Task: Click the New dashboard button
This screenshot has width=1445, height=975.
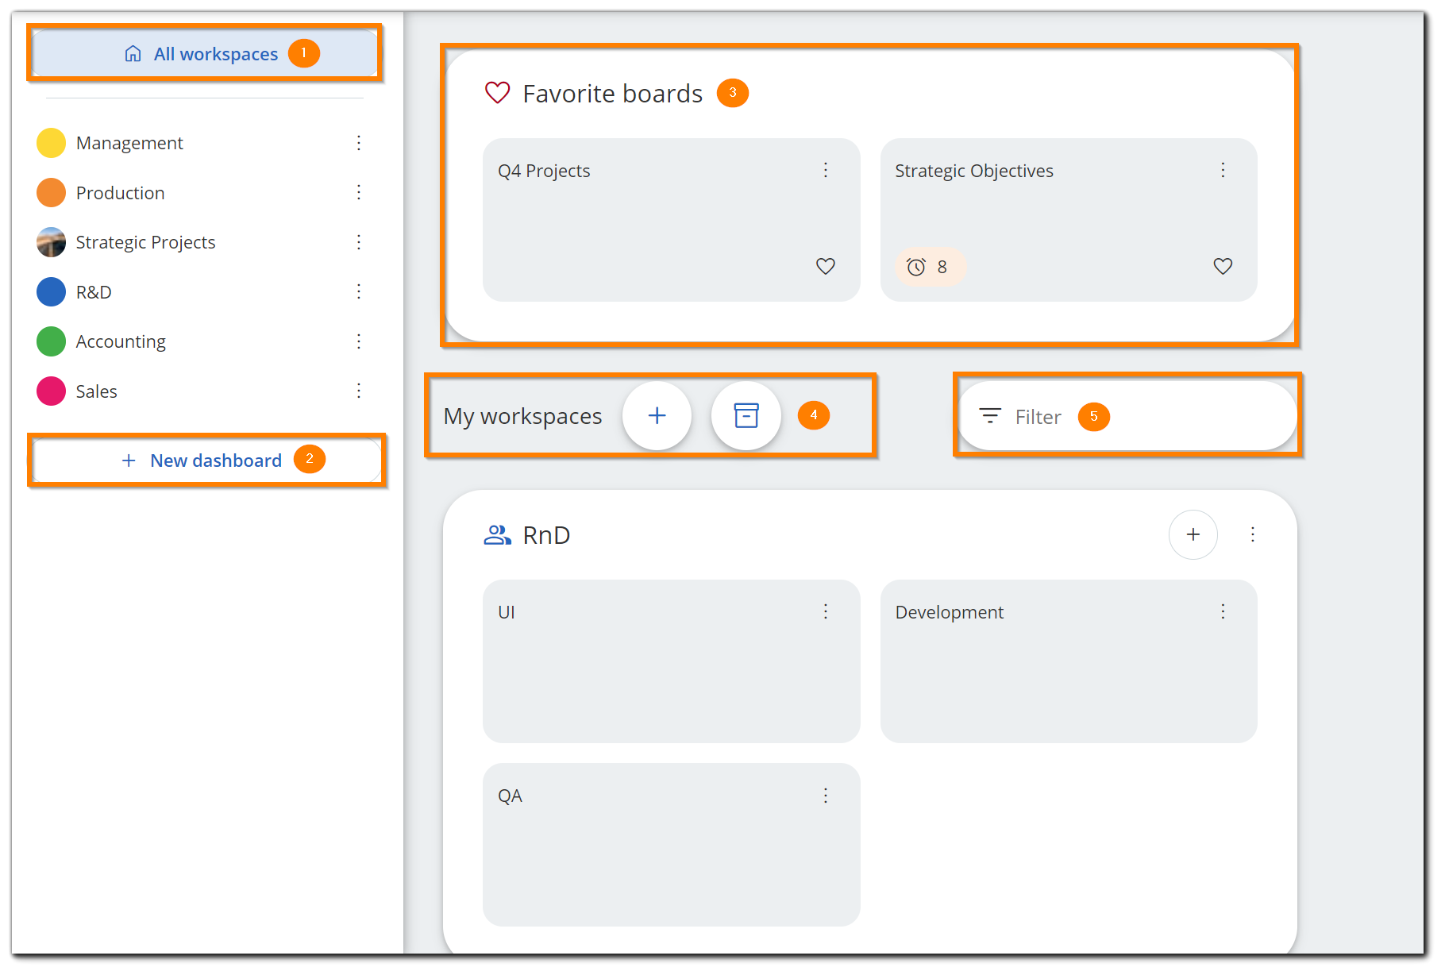Action: click(x=205, y=460)
